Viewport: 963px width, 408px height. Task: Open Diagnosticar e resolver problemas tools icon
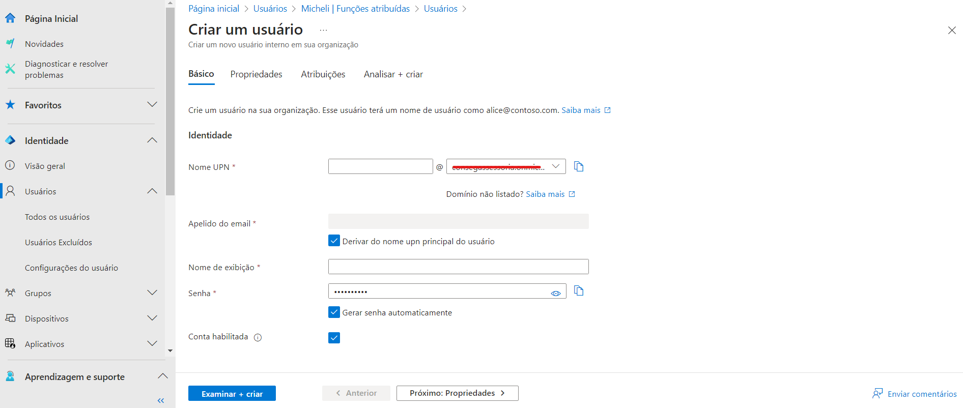[x=10, y=69]
